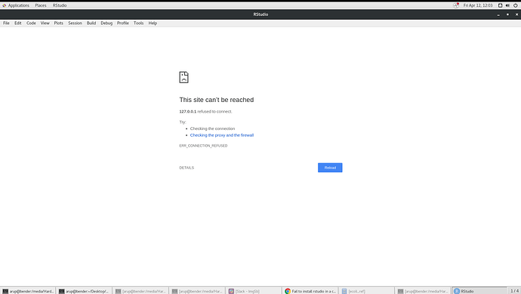Open the Help menu
This screenshot has width=521, height=294.
pyautogui.click(x=153, y=23)
